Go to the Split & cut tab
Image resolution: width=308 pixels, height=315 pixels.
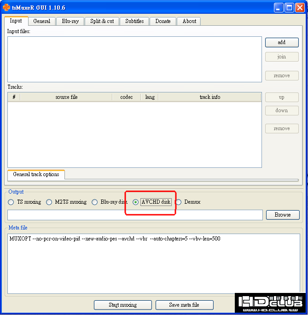point(102,21)
